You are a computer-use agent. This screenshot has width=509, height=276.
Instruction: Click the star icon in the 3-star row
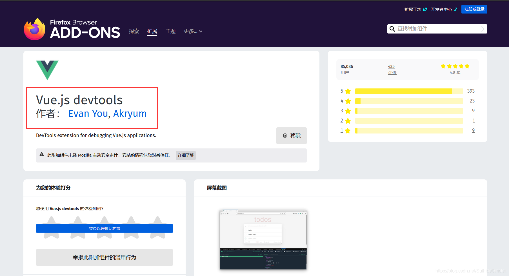[348, 111]
